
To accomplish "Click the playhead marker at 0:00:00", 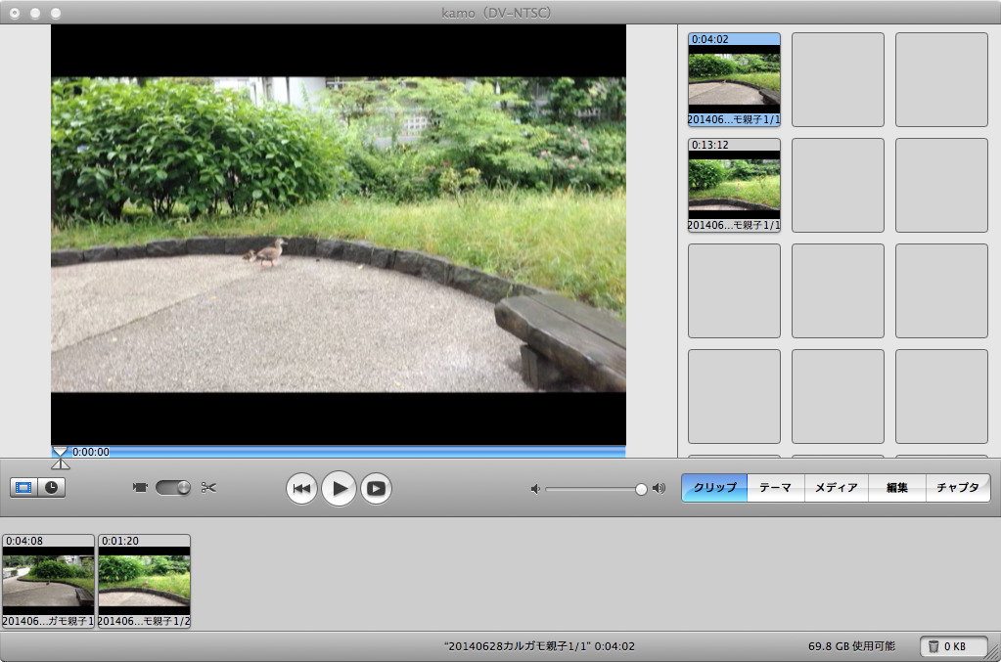I will pos(61,456).
